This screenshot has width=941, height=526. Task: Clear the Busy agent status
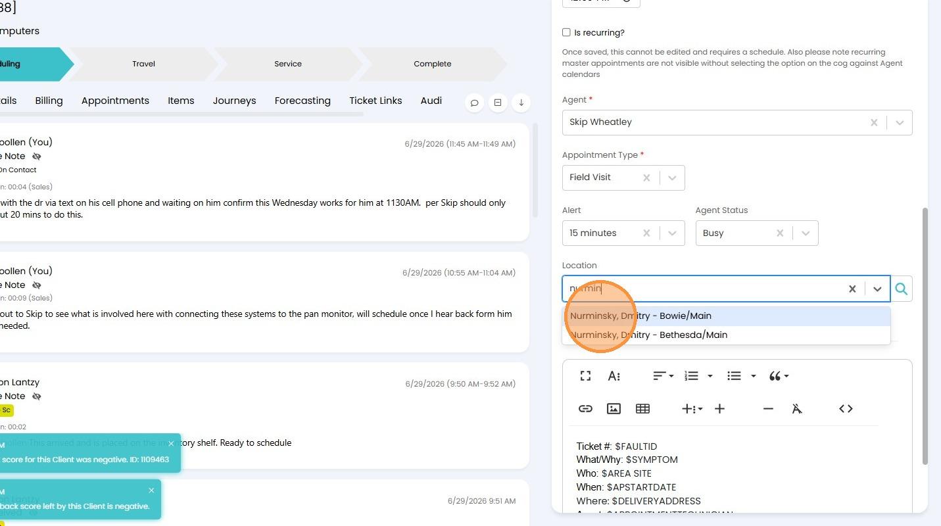click(780, 233)
